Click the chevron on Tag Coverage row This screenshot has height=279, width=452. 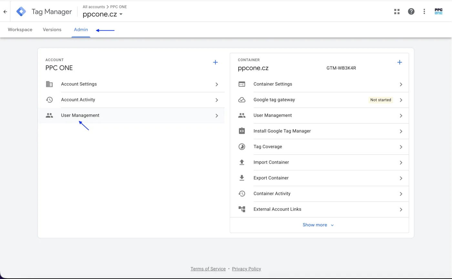(401, 147)
